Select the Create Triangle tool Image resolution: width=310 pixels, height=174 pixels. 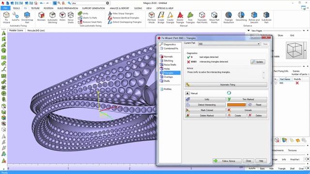pyautogui.click(x=170, y=17)
